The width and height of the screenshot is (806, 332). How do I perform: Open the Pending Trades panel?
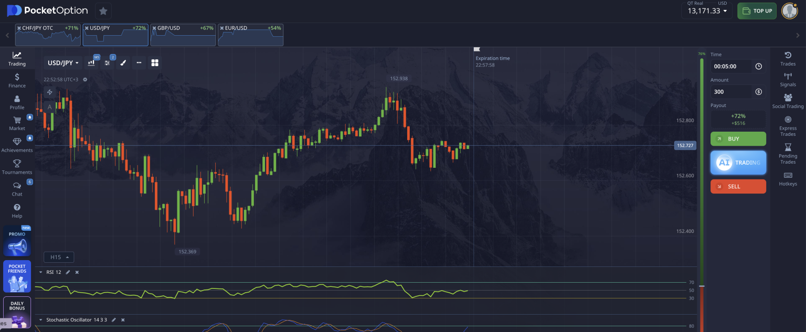tap(788, 154)
